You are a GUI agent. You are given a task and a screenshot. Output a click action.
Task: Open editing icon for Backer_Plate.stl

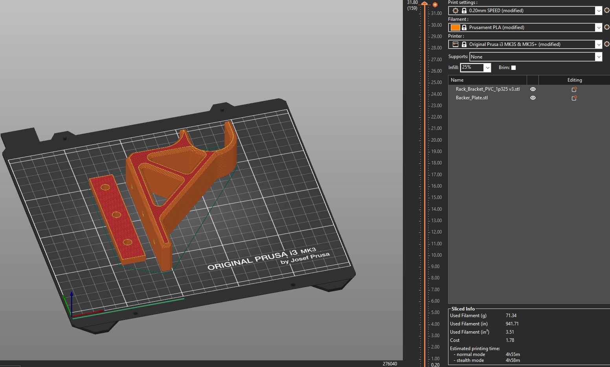point(574,98)
